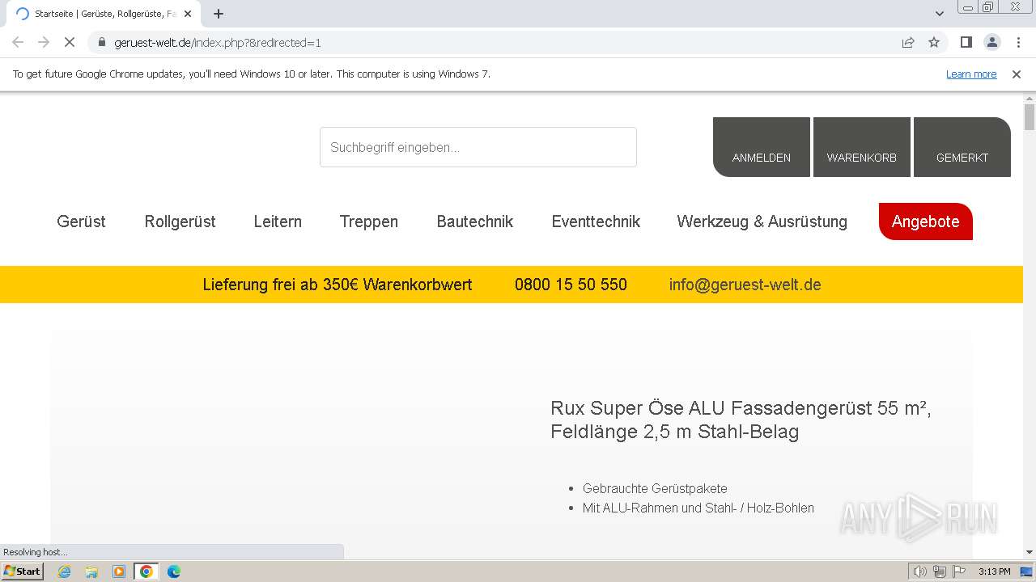This screenshot has height=582, width=1036.
Task: Launch Internet Explorer from taskbar
Action: tap(64, 571)
